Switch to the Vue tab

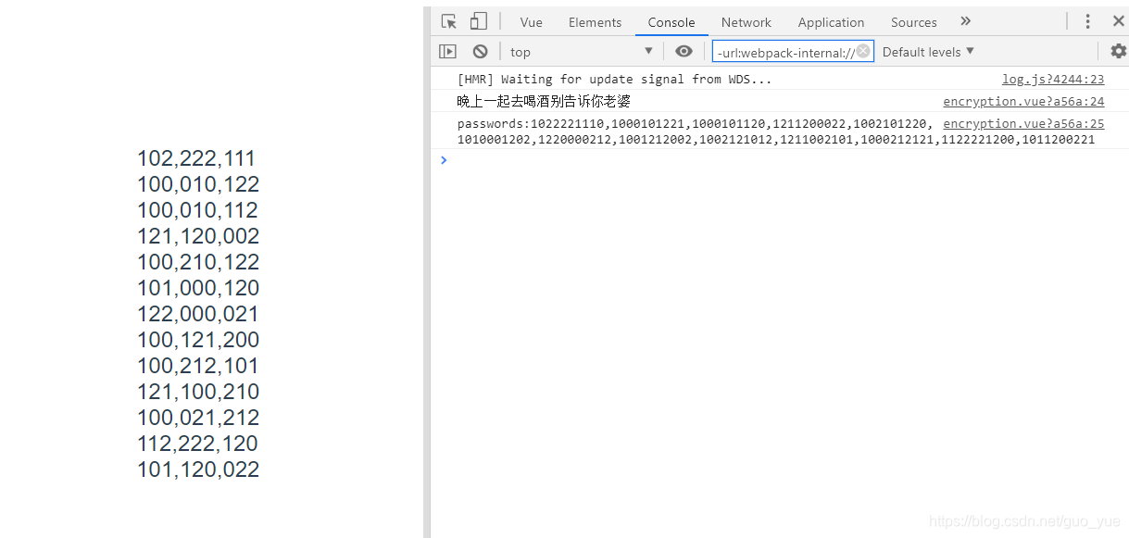[x=532, y=22]
